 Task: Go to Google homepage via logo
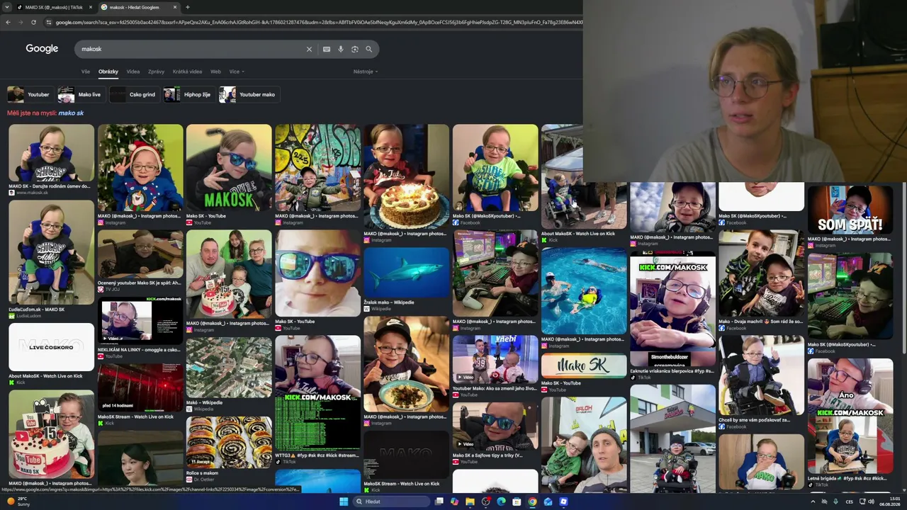[42, 49]
